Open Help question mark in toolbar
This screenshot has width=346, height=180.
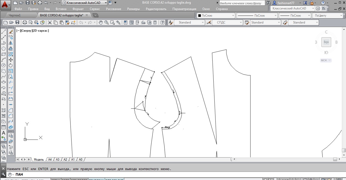(162, 22)
